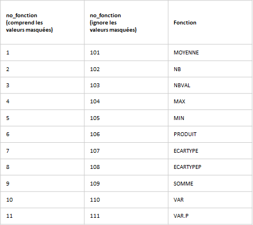Click the cell with value 111
The width and height of the screenshot is (253, 225).
[126, 216]
